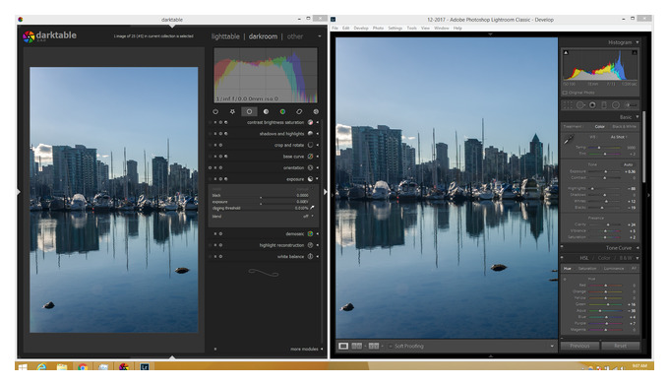
Task: Select the Lightroom Red Eye Correction tool
Action: (x=592, y=105)
